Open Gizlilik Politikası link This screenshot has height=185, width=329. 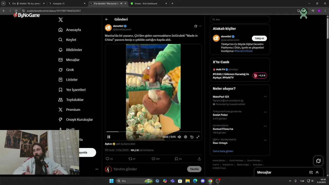236,161
